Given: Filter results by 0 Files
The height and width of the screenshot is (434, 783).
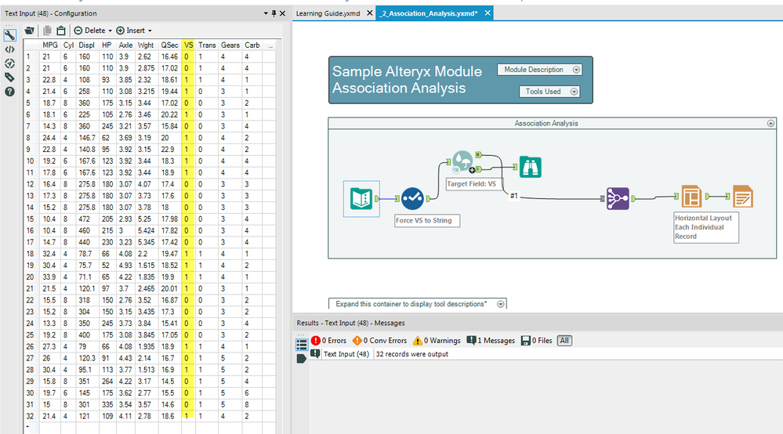Looking at the screenshot, I should coord(536,341).
